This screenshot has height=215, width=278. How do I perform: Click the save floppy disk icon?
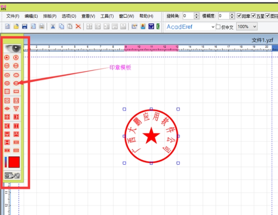[25, 26]
